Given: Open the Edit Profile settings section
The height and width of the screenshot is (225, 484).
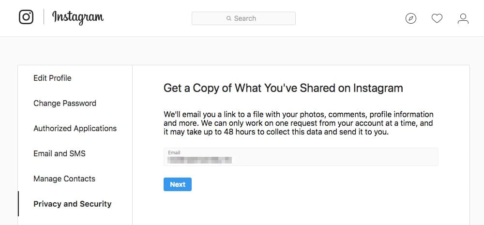Looking at the screenshot, I should pyautogui.click(x=52, y=78).
